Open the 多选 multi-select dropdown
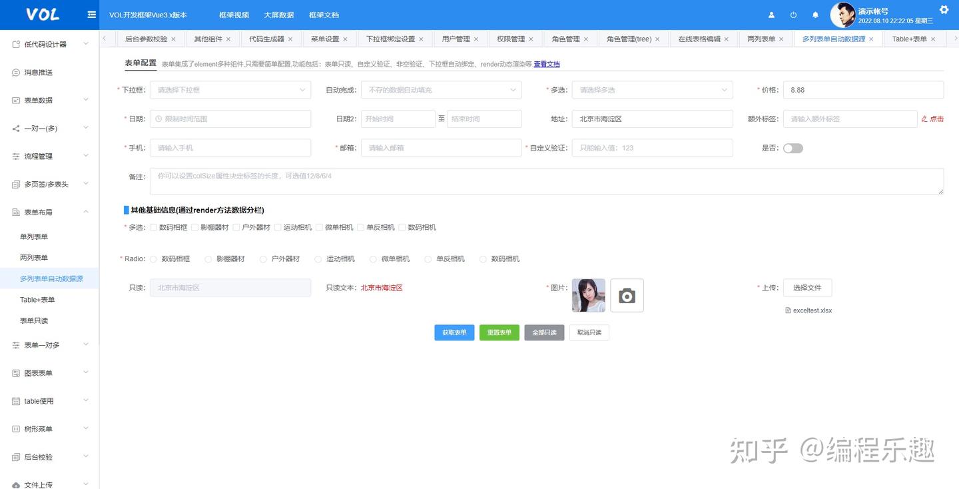 coord(652,89)
